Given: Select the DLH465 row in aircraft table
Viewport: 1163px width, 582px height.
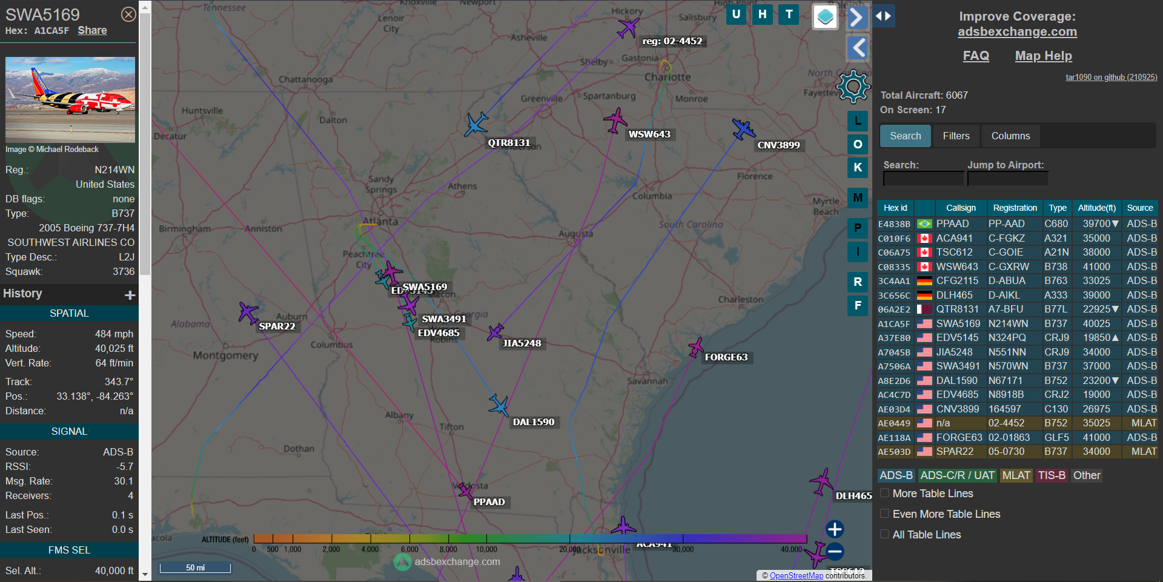Looking at the screenshot, I should (x=1017, y=295).
